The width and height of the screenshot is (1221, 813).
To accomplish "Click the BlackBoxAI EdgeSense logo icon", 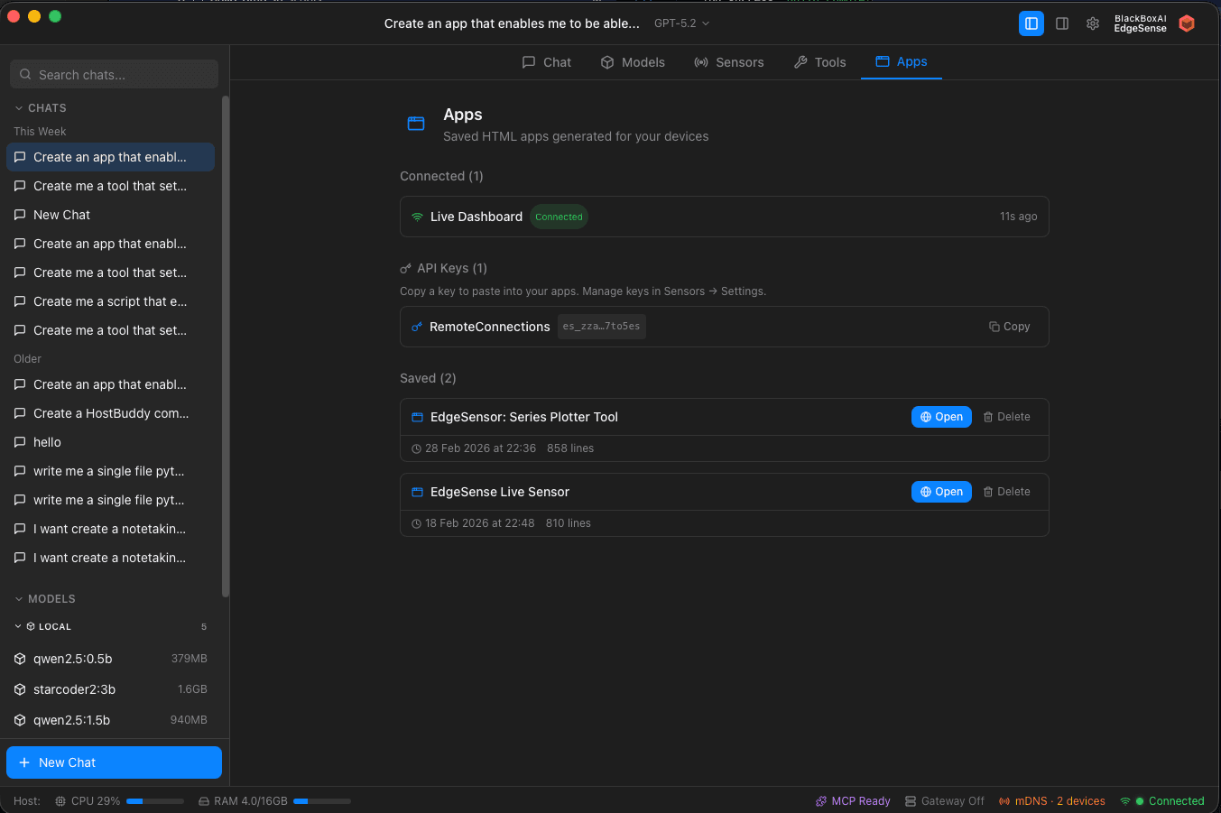I will pyautogui.click(x=1187, y=23).
